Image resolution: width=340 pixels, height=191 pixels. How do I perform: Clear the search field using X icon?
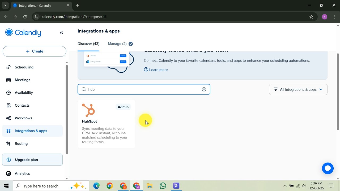[204, 89]
